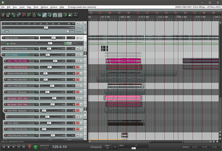Toggle the grid lines toolbar icon
The height and width of the screenshot is (151, 222).
(x=60, y=14)
